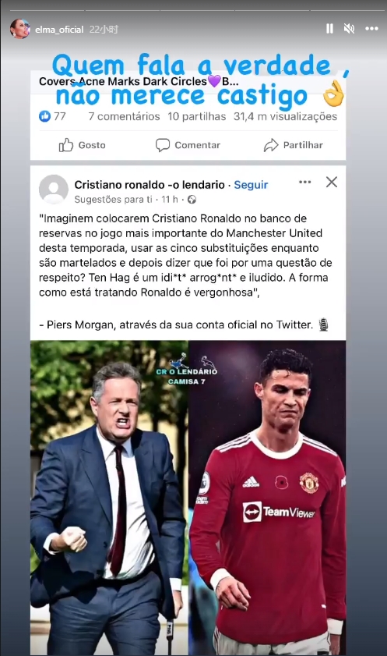Image resolution: width=387 pixels, height=656 pixels.
Task: View the 7 comentários count
Action: click(124, 116)
